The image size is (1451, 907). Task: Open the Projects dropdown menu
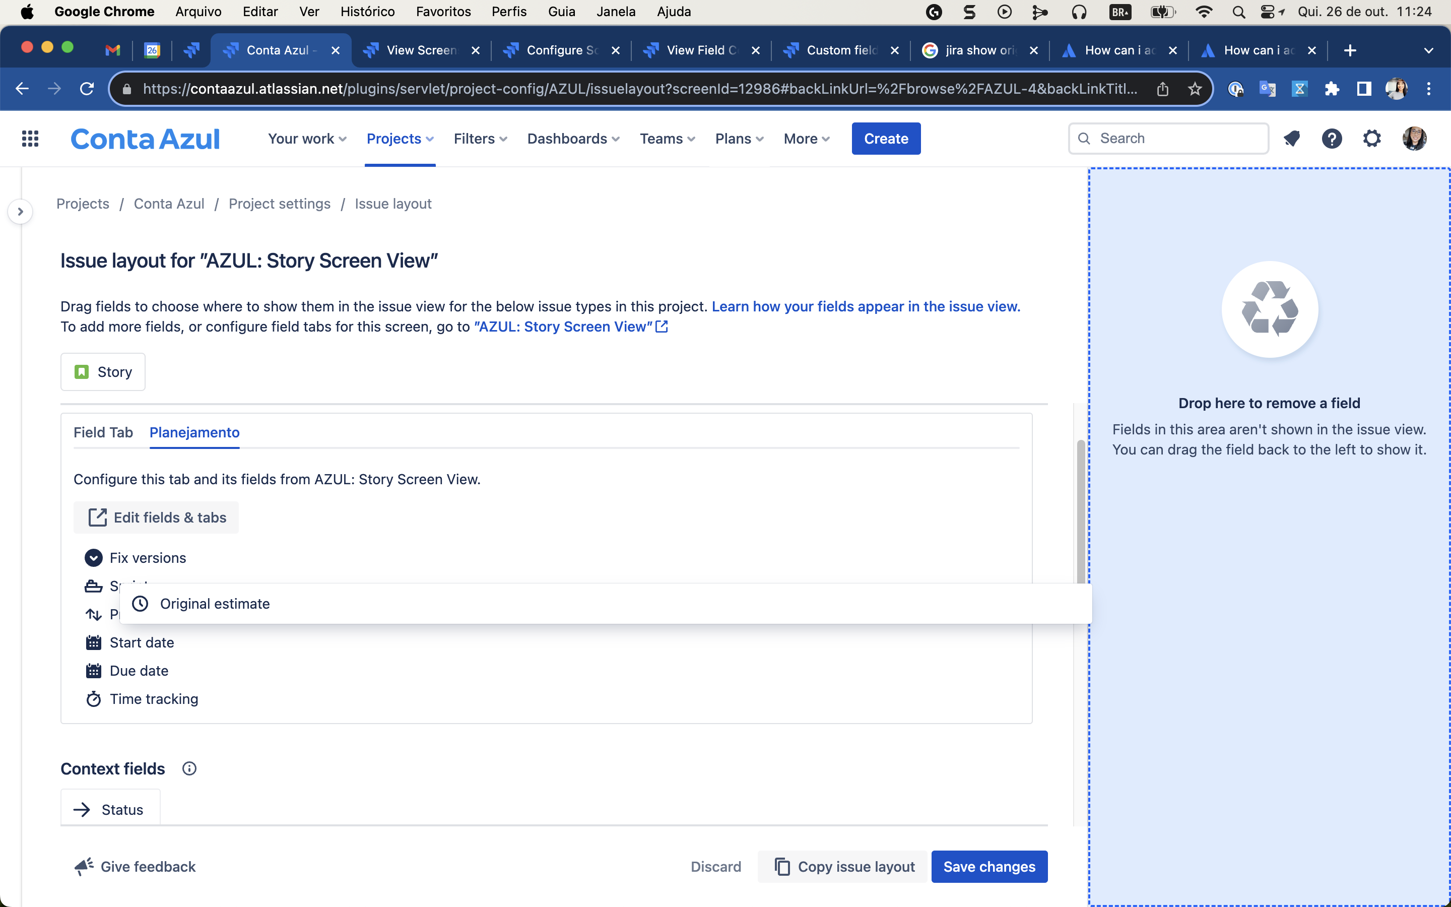tap(400, 139)
